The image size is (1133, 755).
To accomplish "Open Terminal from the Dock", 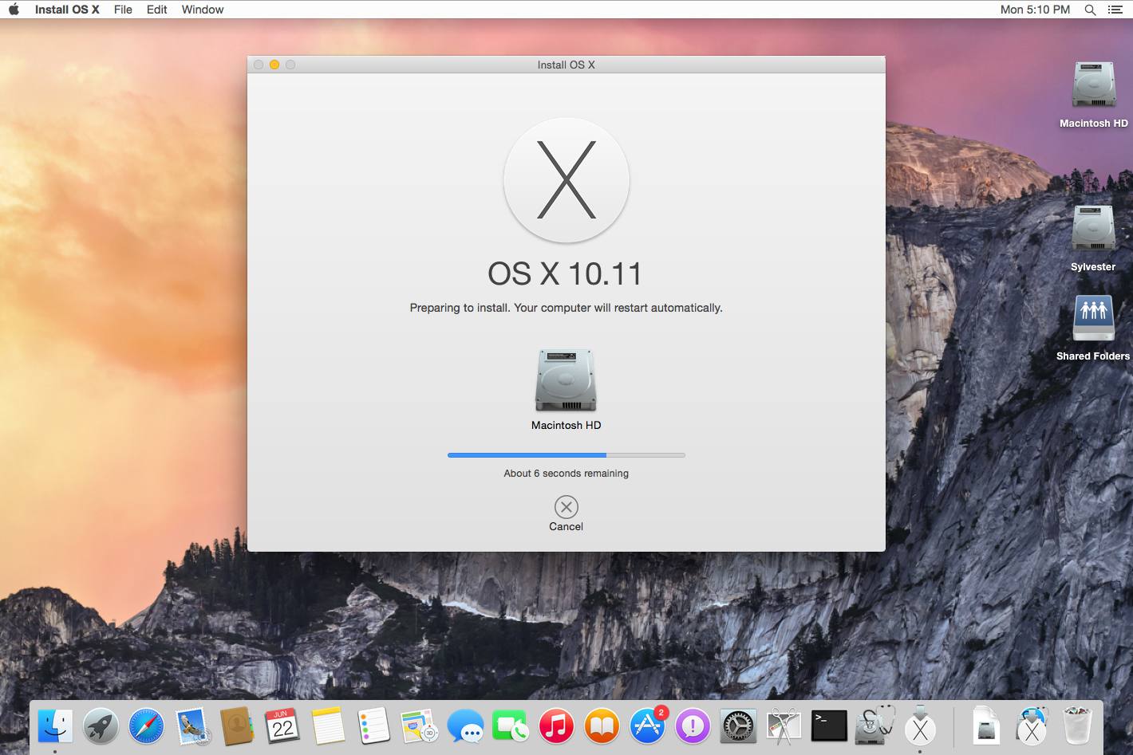I will coord(829,726).
